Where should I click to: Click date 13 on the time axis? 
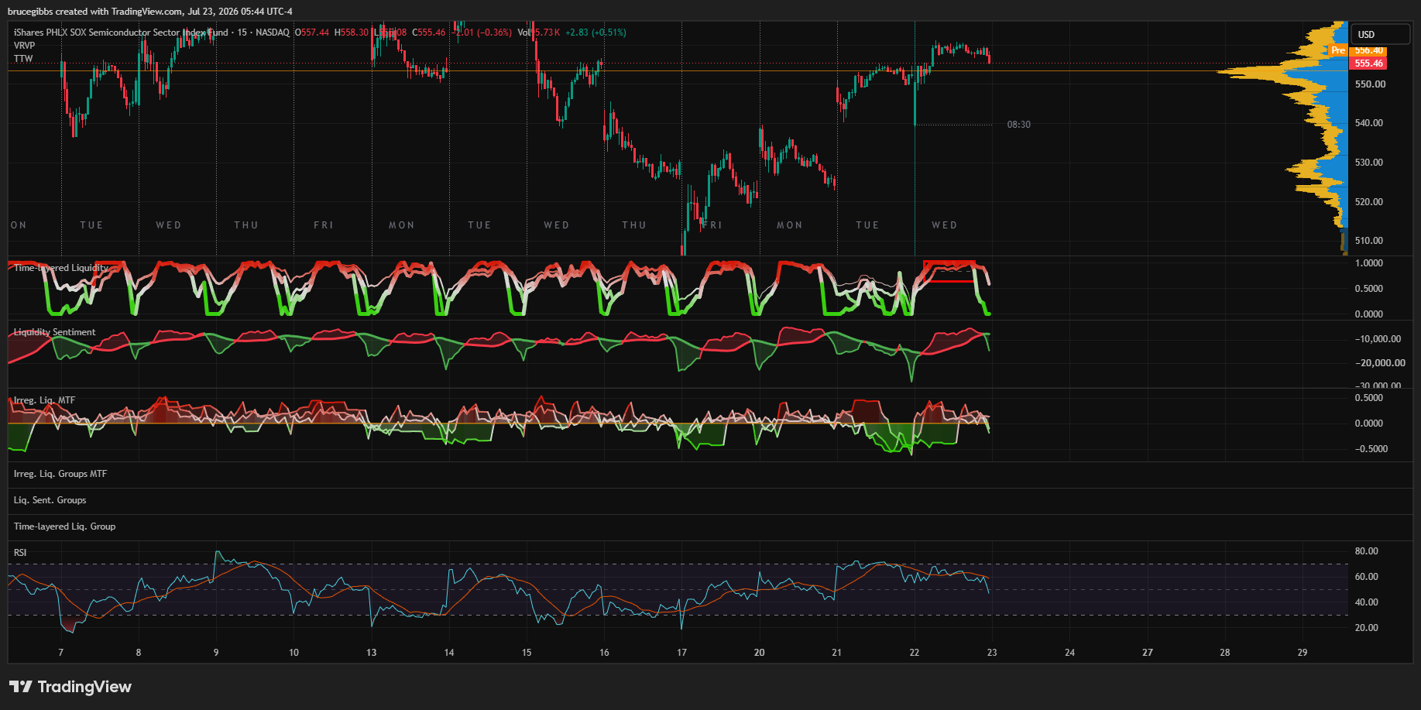tap(372, 653)
